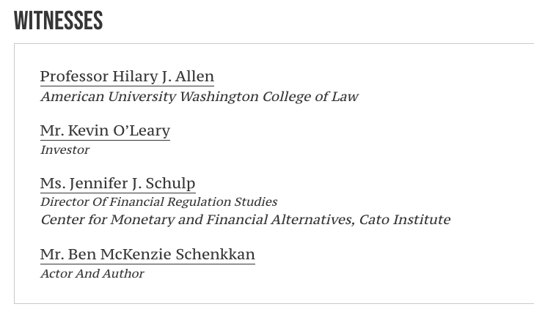Click the "Actor And Author" description
The height and width of the screenshot is (315, 534).
tap(92, 273)
